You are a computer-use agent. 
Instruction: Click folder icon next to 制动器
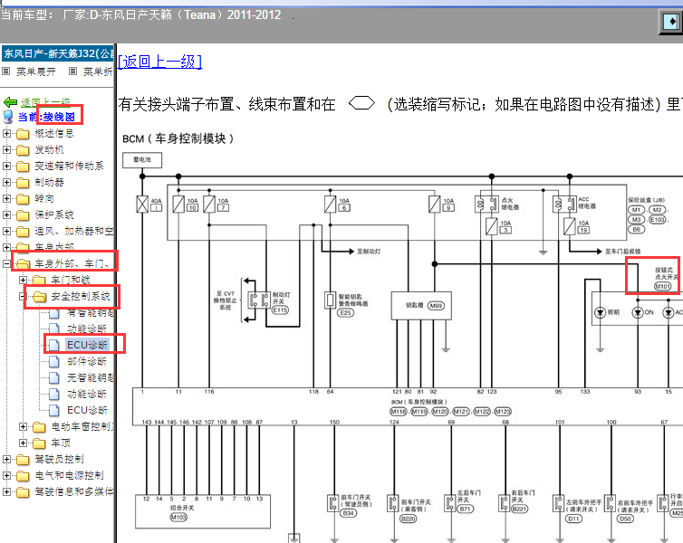pyautogui.click(x=23, y=183)
